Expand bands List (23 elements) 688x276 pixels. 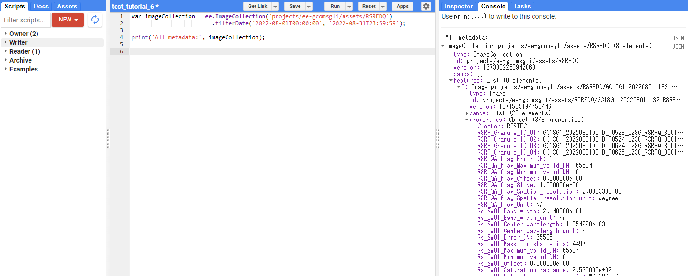coord(467,113)
